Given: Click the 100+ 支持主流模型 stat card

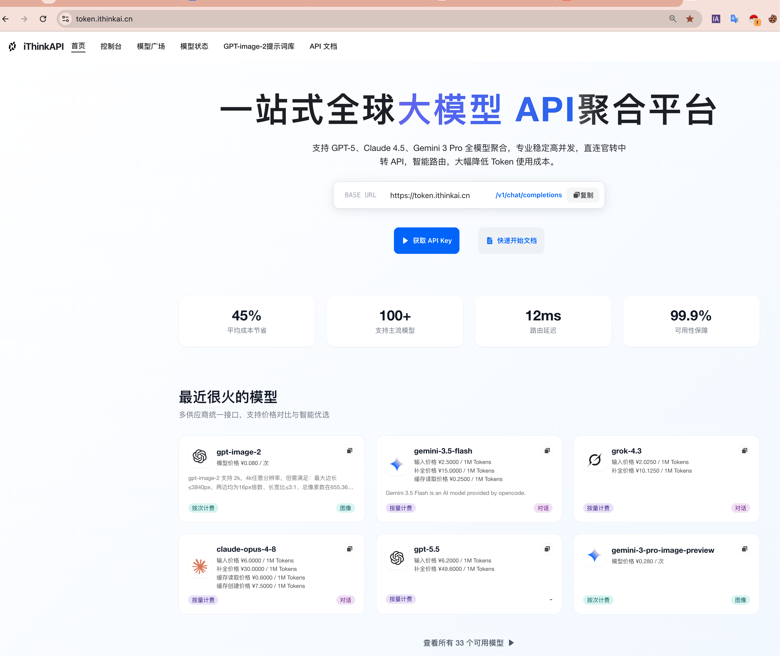Looking at the screenshot, I should pyautogui.click(x=395, y=321).
